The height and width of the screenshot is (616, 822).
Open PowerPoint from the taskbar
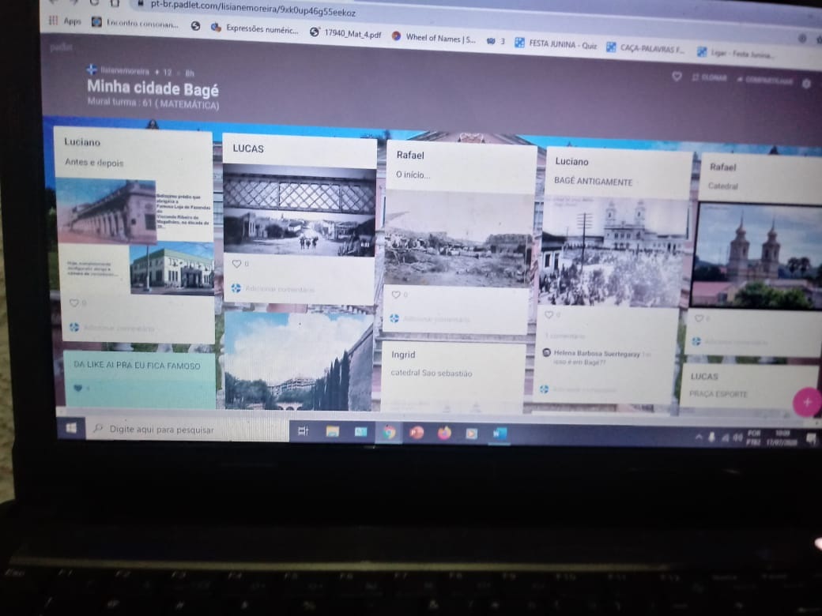tap(417, 432)
